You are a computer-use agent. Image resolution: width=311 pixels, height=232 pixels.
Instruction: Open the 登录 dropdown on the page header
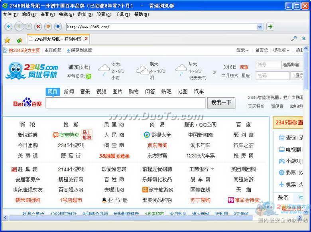click(242, 50)
